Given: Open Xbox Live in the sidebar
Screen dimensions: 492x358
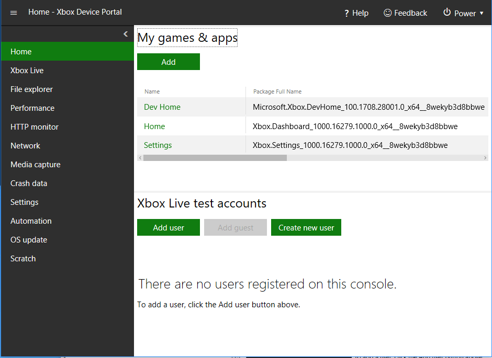Looking at the screenshot, I should coord(68,71).
